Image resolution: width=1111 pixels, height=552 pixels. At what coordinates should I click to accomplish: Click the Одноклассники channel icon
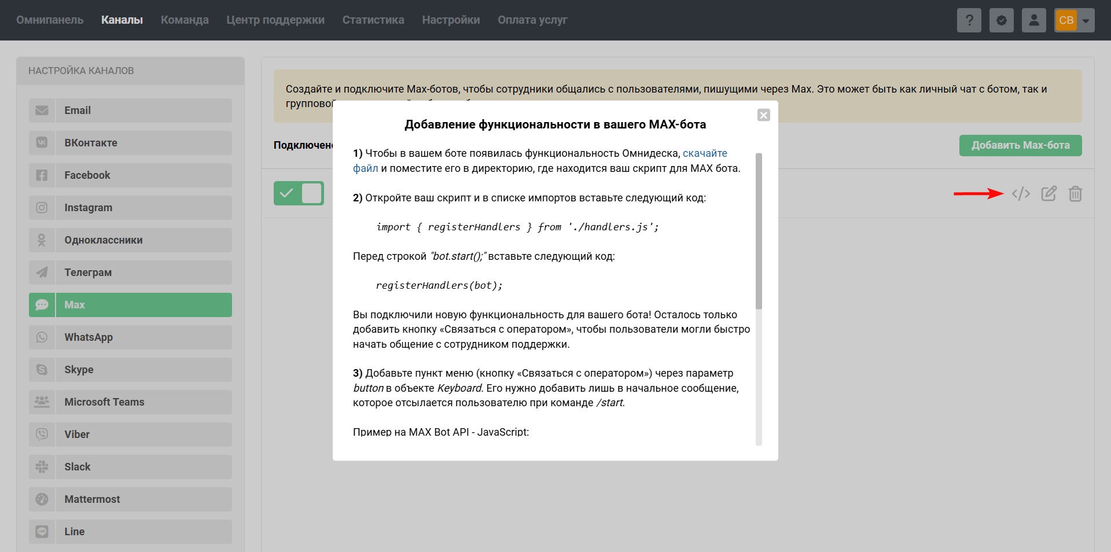(x=42, y=240)
